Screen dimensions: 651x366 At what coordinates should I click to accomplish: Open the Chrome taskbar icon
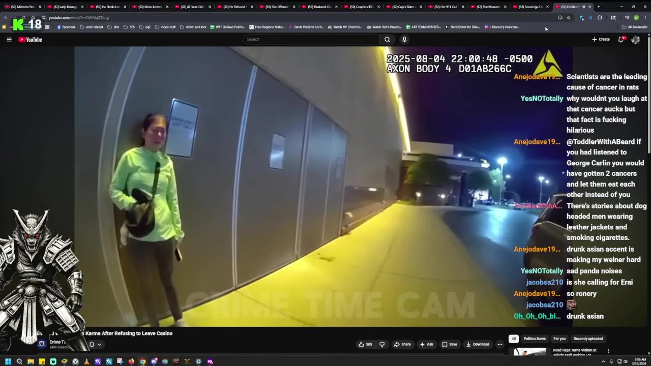point(142,361)
